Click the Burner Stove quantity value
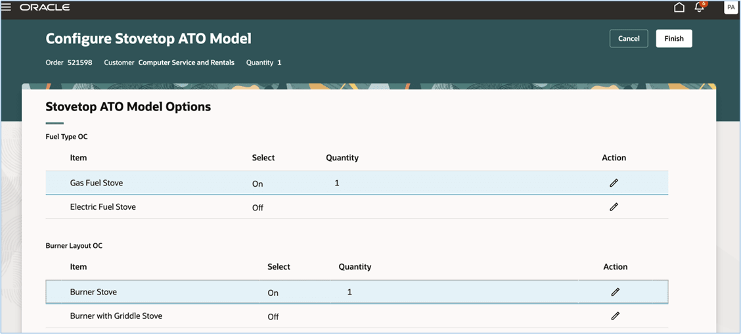 click(349, 292)
